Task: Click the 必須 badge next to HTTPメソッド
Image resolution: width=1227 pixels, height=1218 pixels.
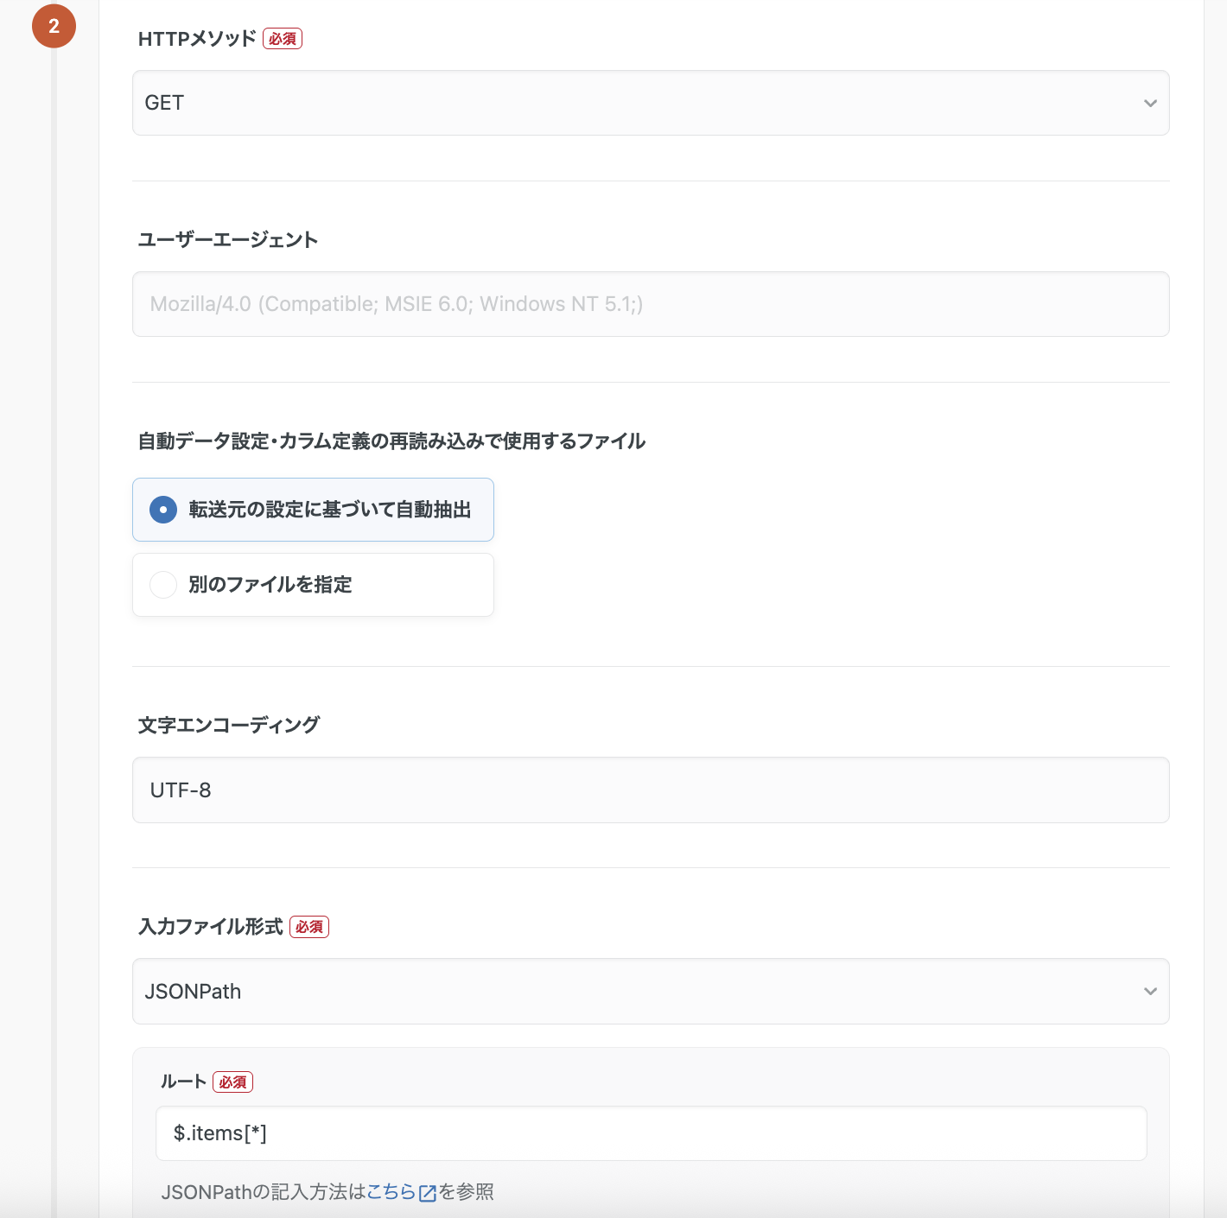Action: tap(283, 39)
